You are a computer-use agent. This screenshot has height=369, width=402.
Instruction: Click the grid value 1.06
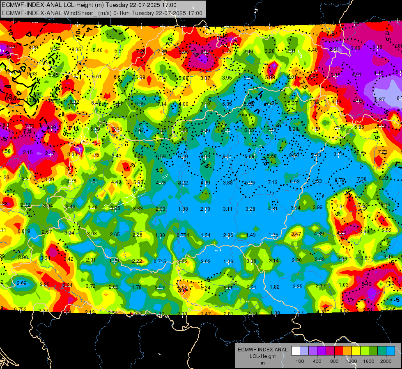228,262
